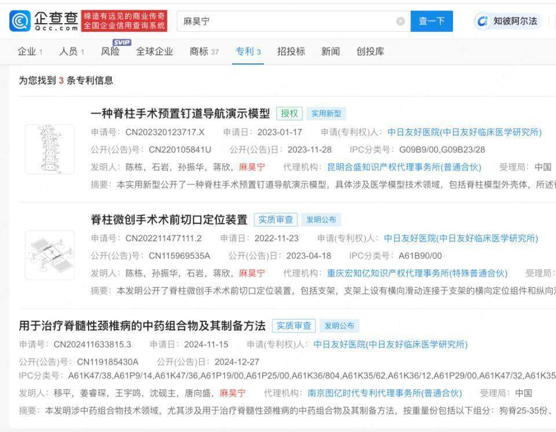Clear the search box with the x icon
Viewport: 556px width, 432px height.
click(x=399, y=21)
